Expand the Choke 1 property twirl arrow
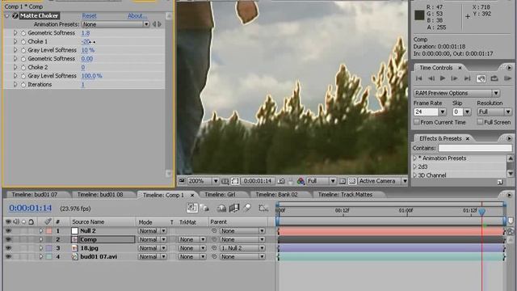Image resolution: width=517 pixels, height=291 pixels. (x=15, y=41)
